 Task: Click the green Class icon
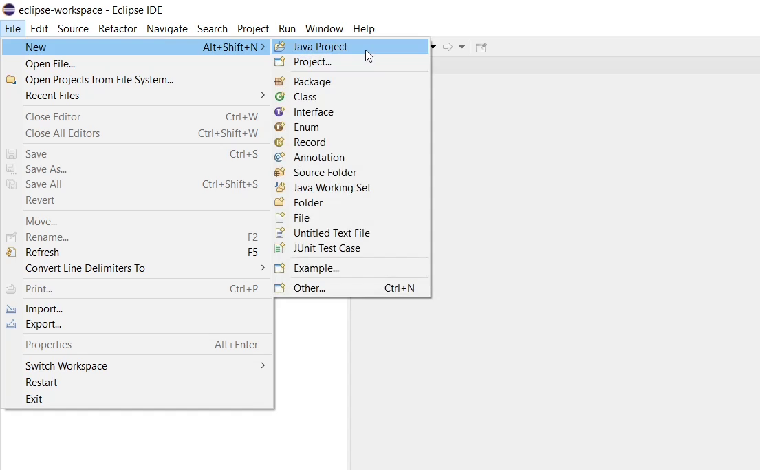[x=280, y=96]
